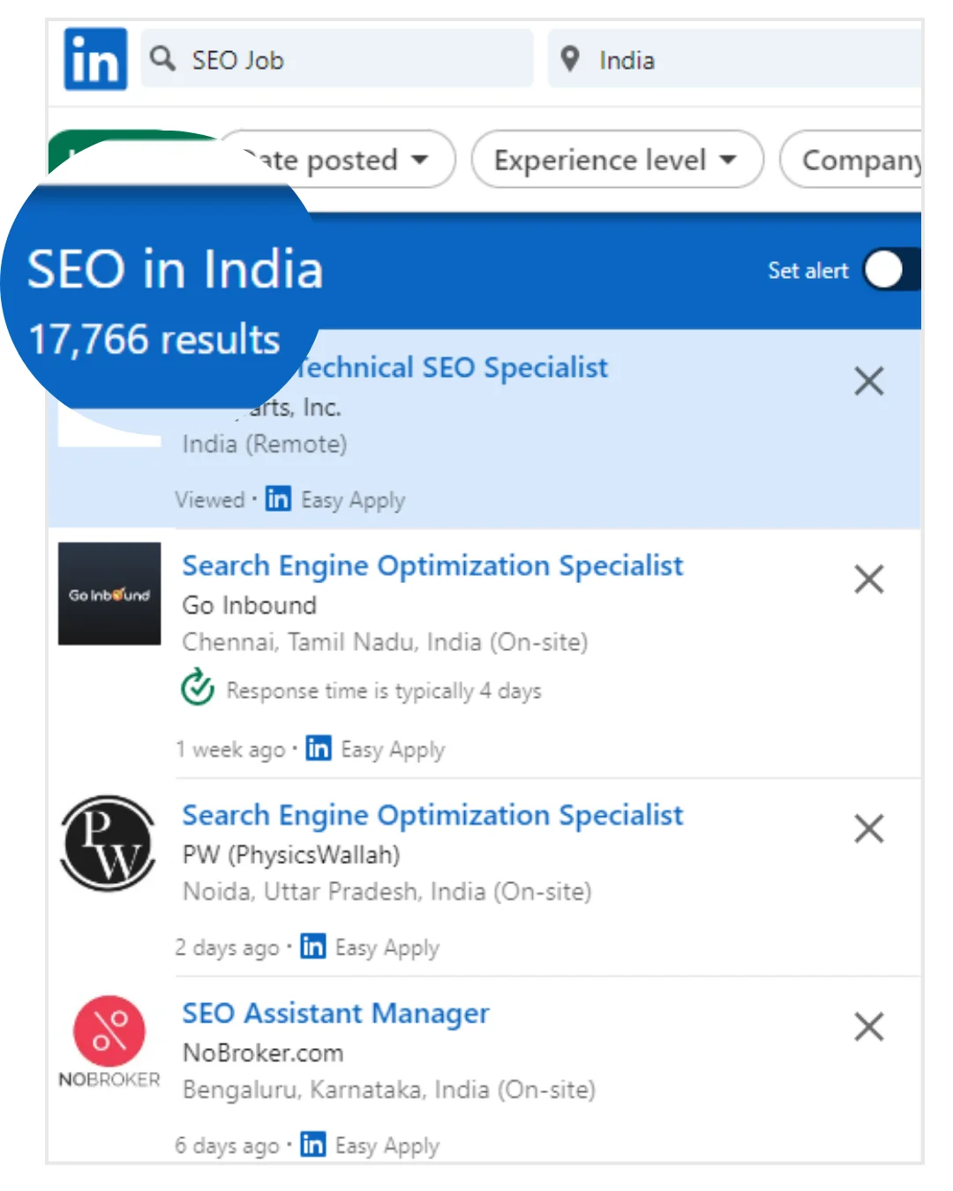Select the Go Inbound company name

[x=250, y=605]
